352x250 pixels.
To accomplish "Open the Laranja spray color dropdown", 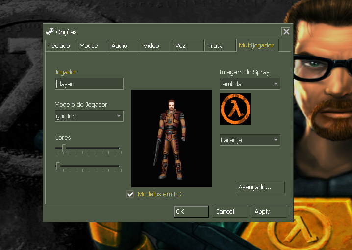I will (250, 140).
